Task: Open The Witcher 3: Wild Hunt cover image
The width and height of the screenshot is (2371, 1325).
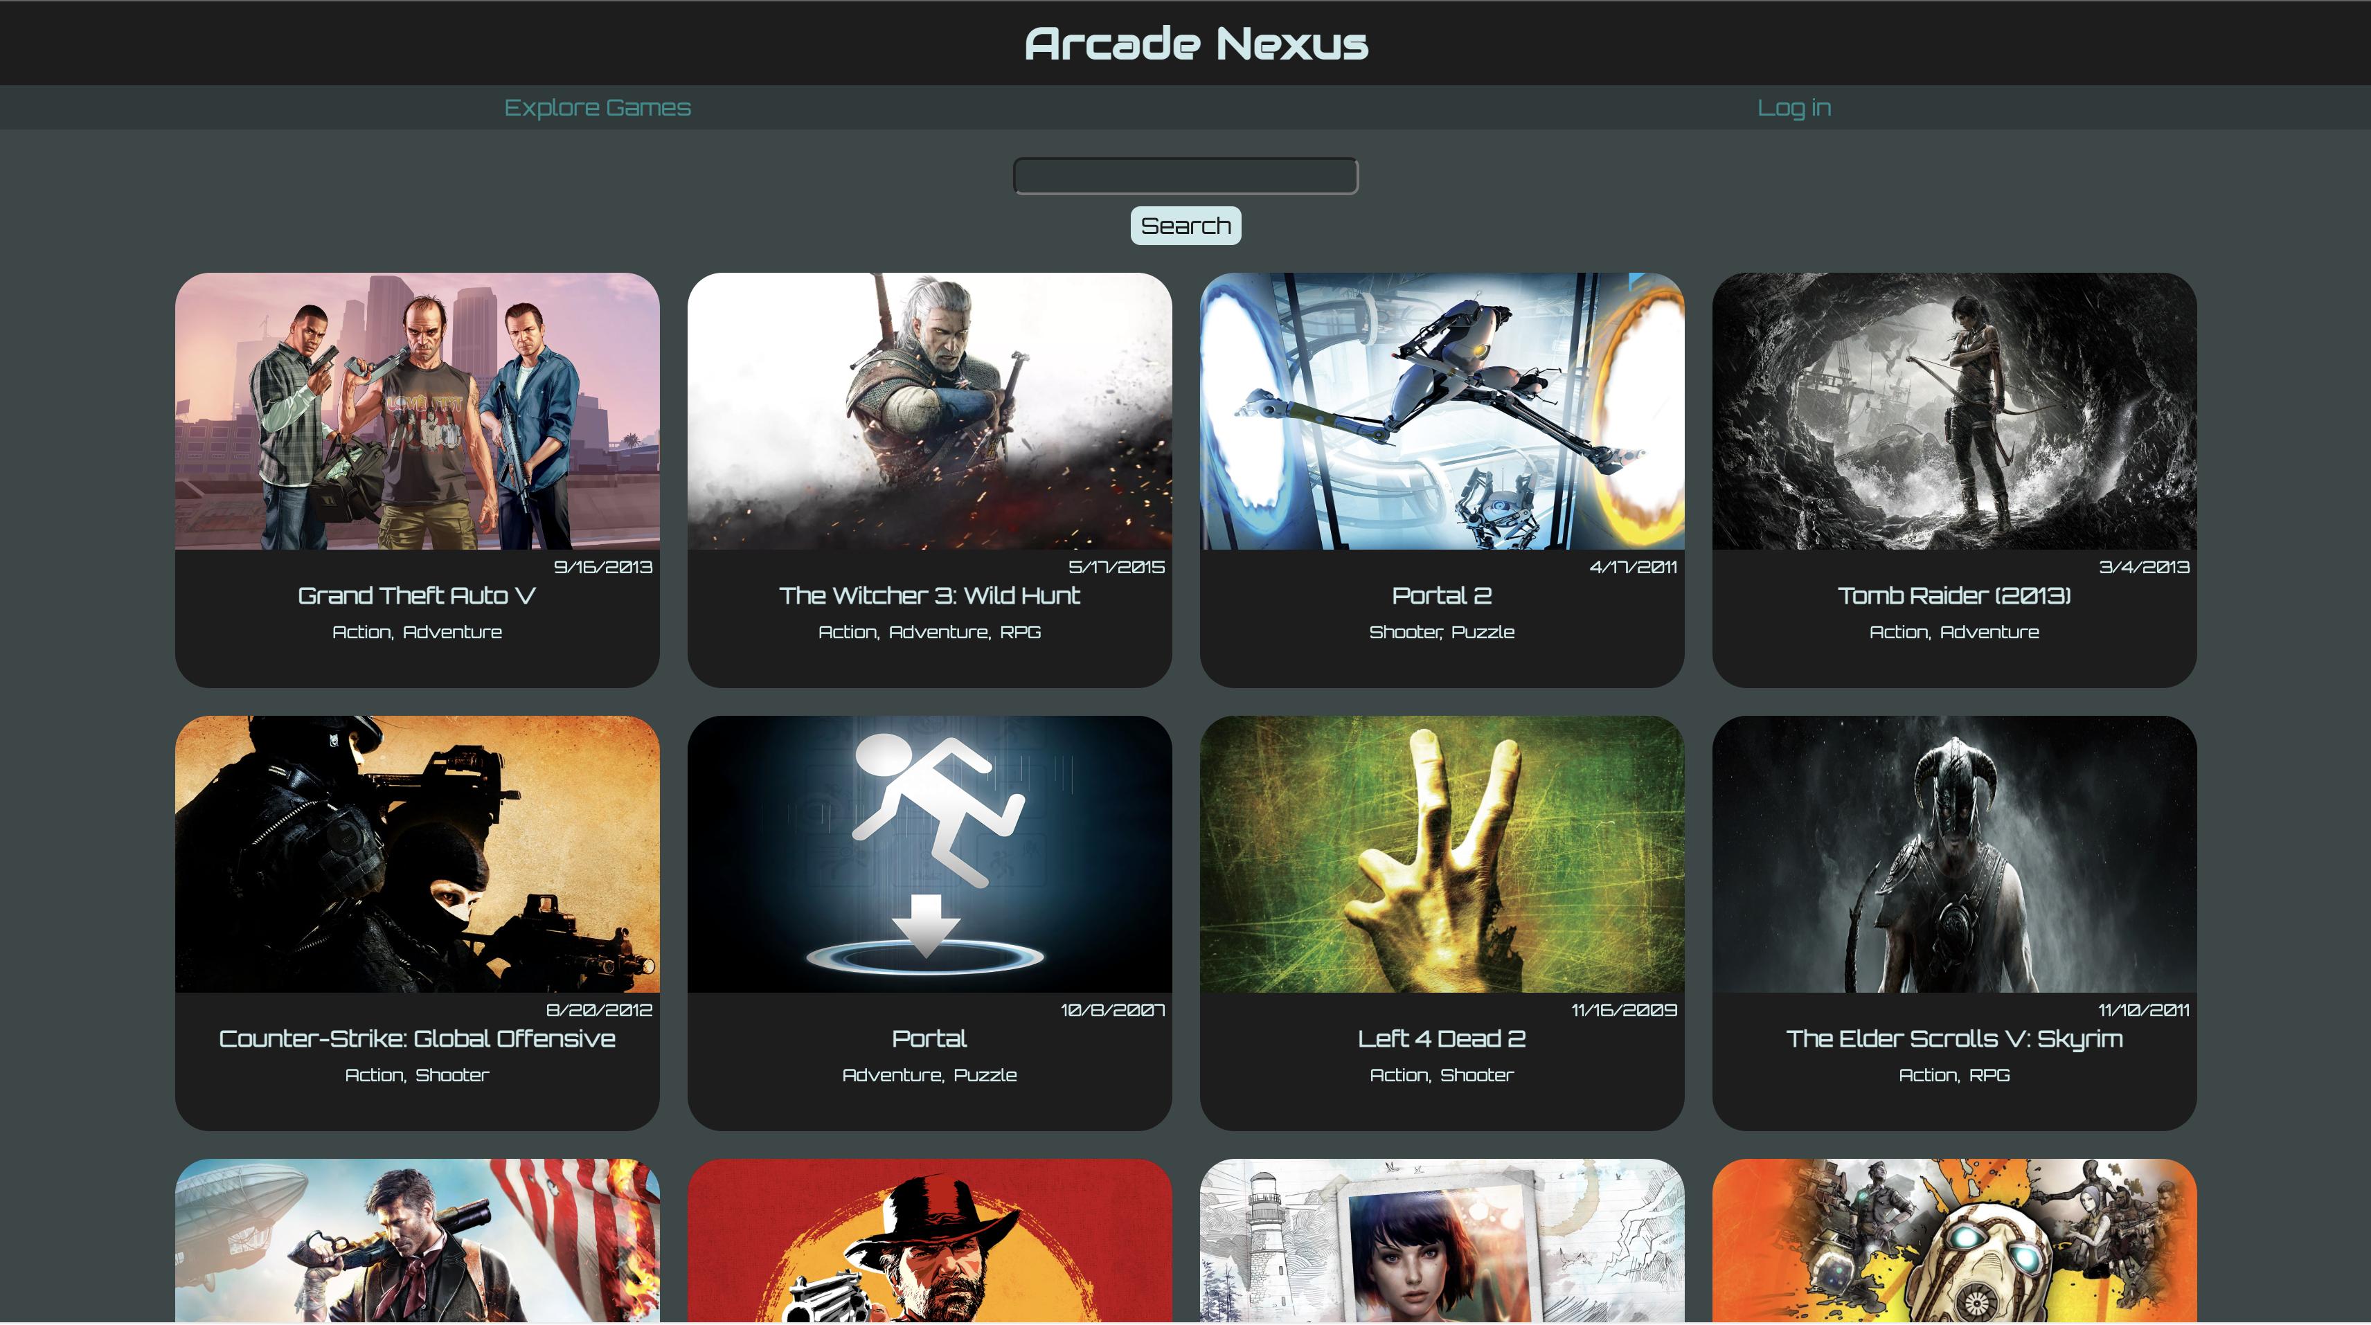Action: click(x=929, y=411)
